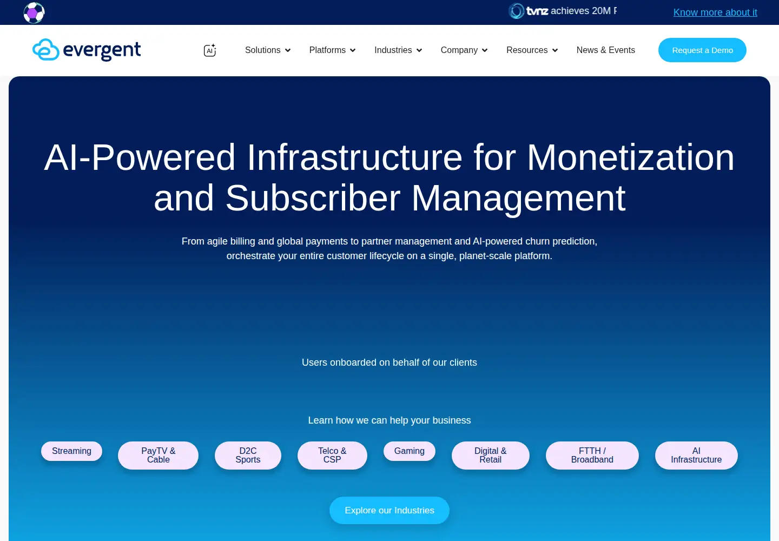This screenshot has width=779, height=541.
Task: Go to News & Events page
Action: (606, 50)
